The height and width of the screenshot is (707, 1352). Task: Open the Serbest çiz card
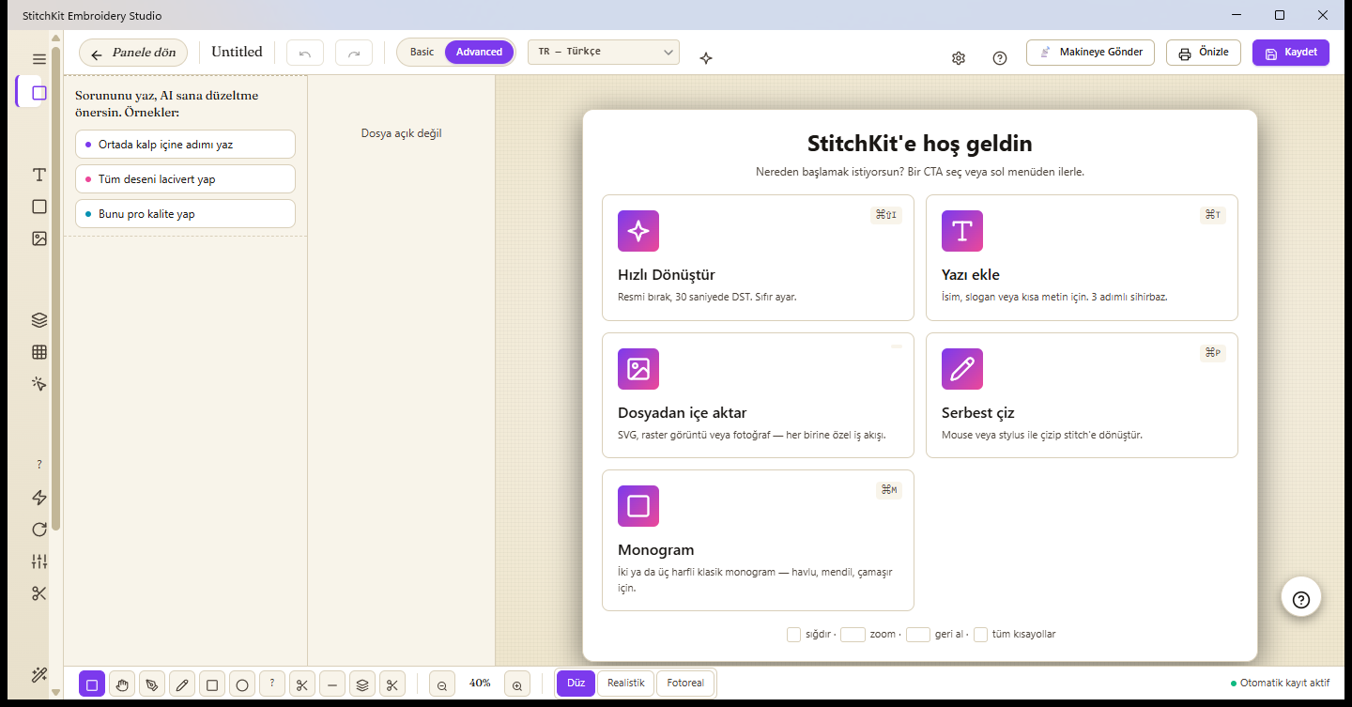tap(1082, 395)
